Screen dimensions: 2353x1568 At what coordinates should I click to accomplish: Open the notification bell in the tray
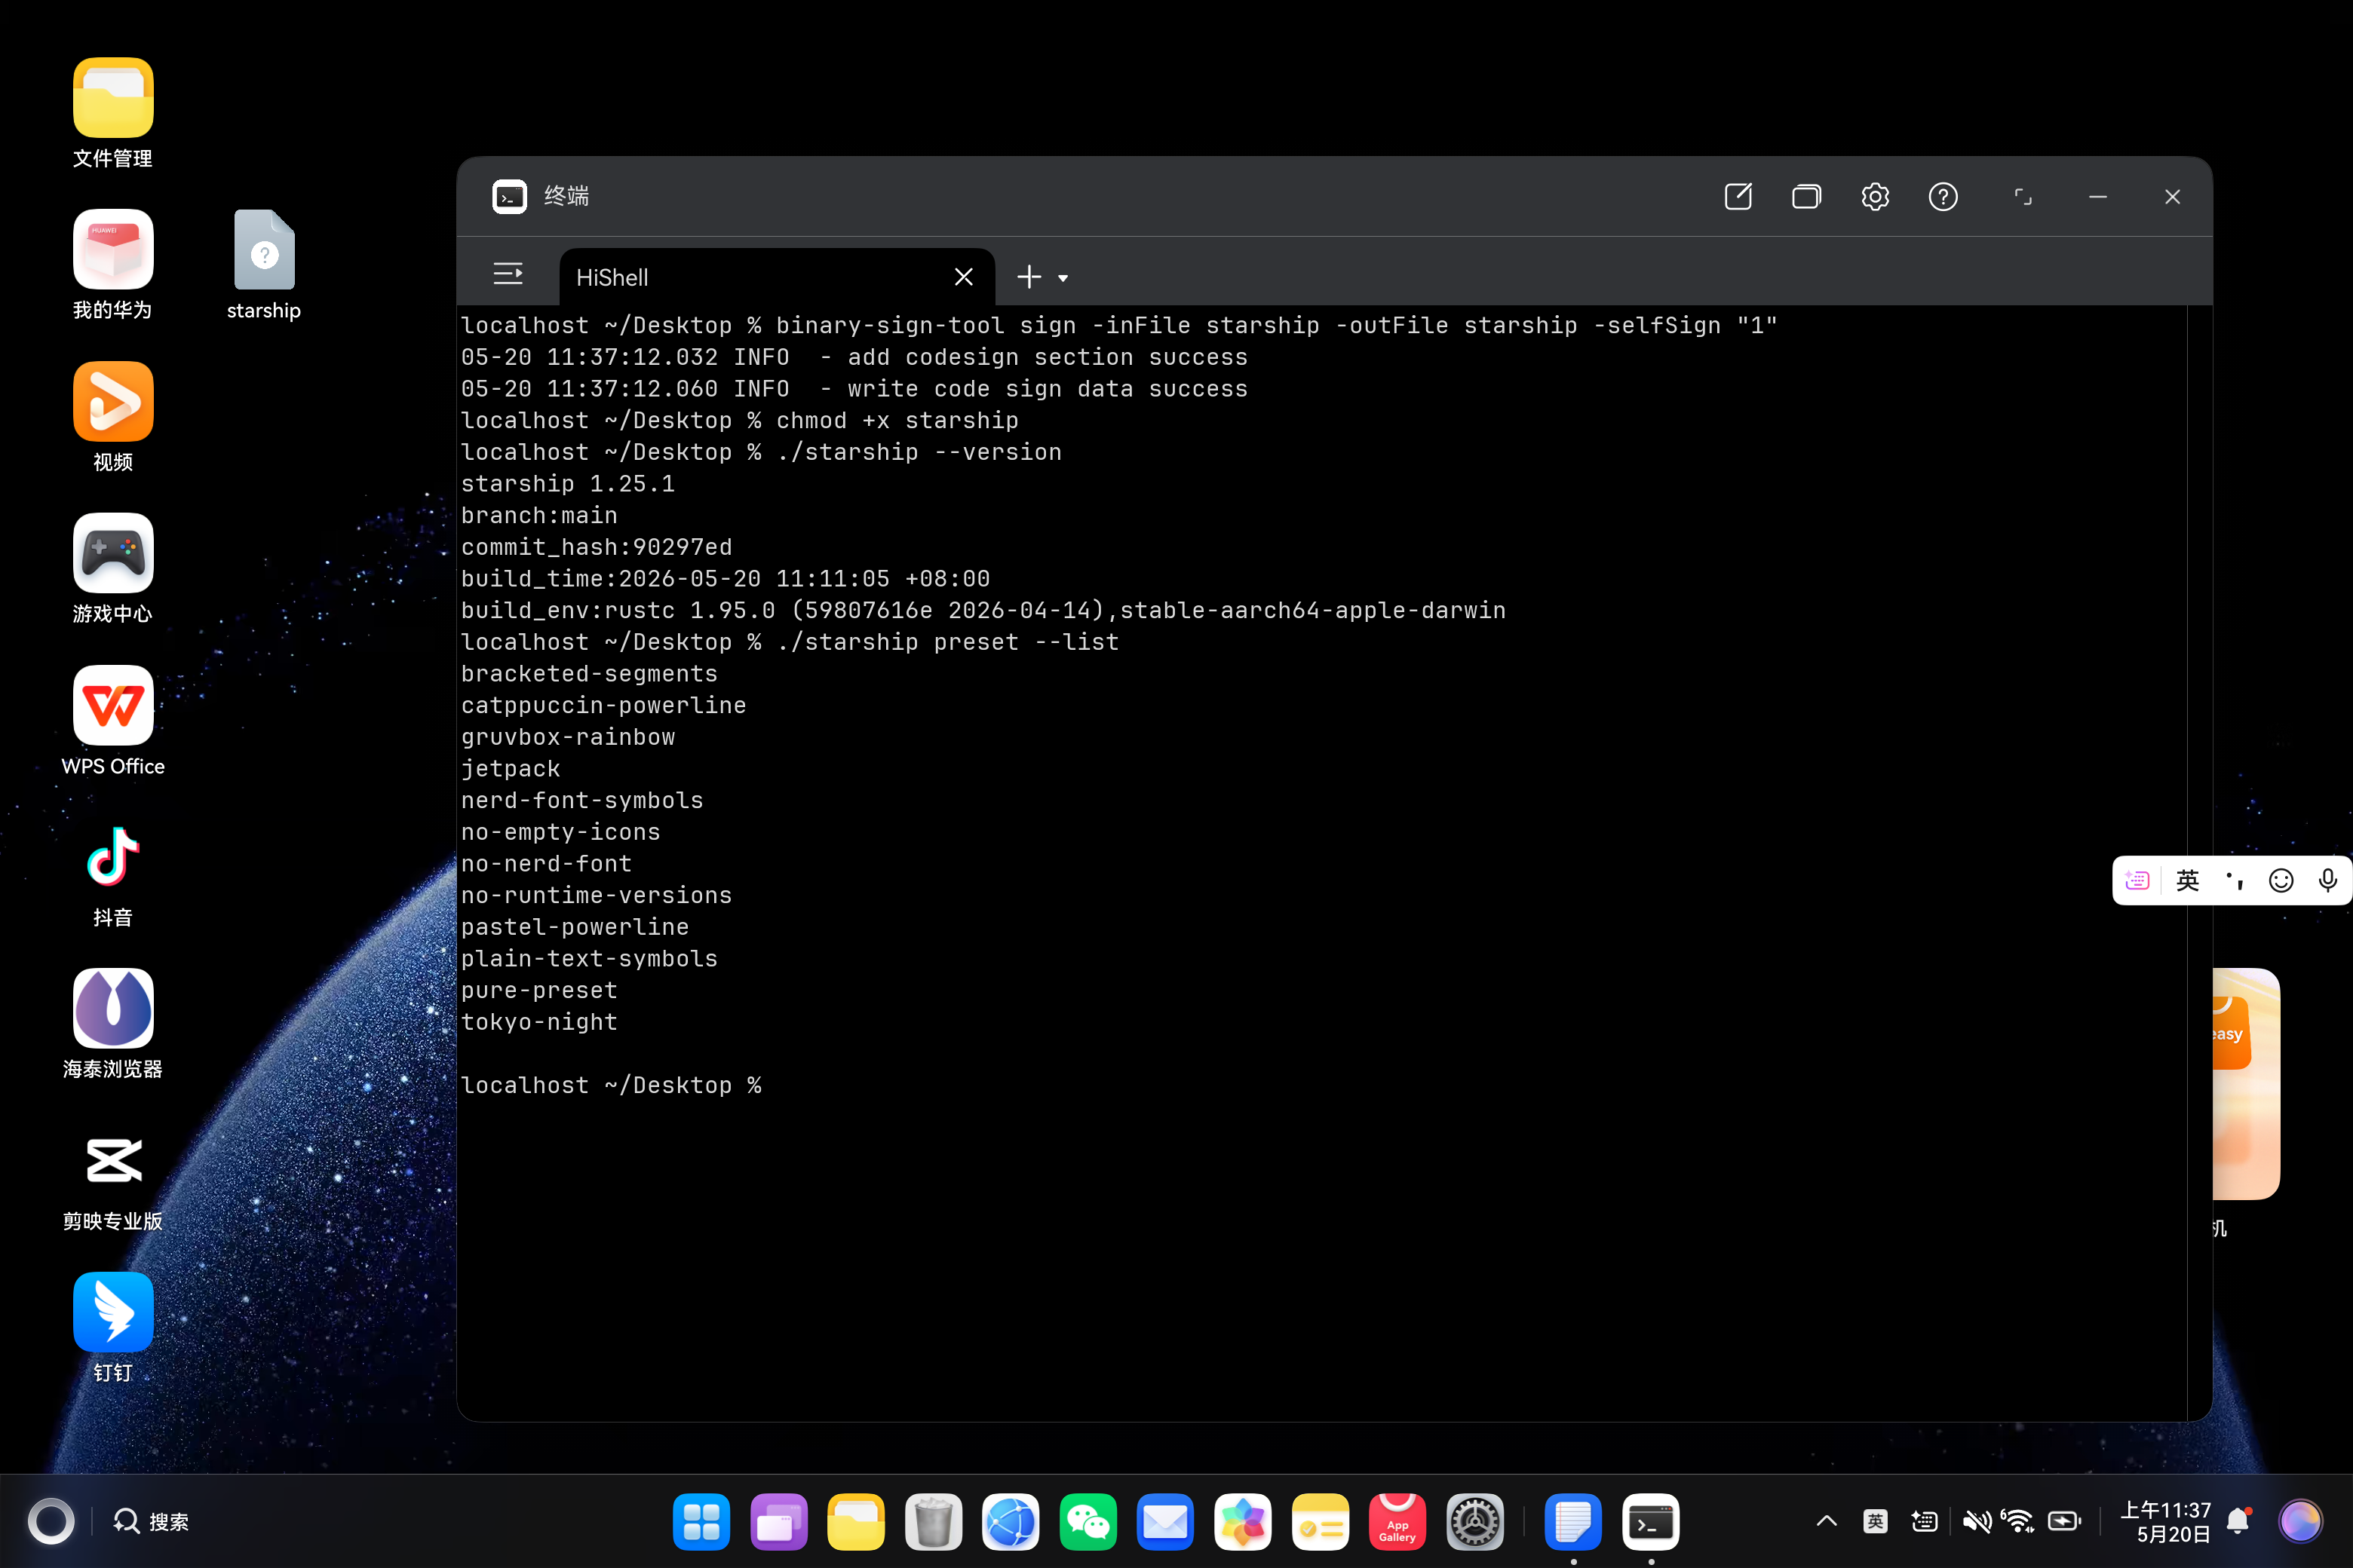(2239, 1521)
